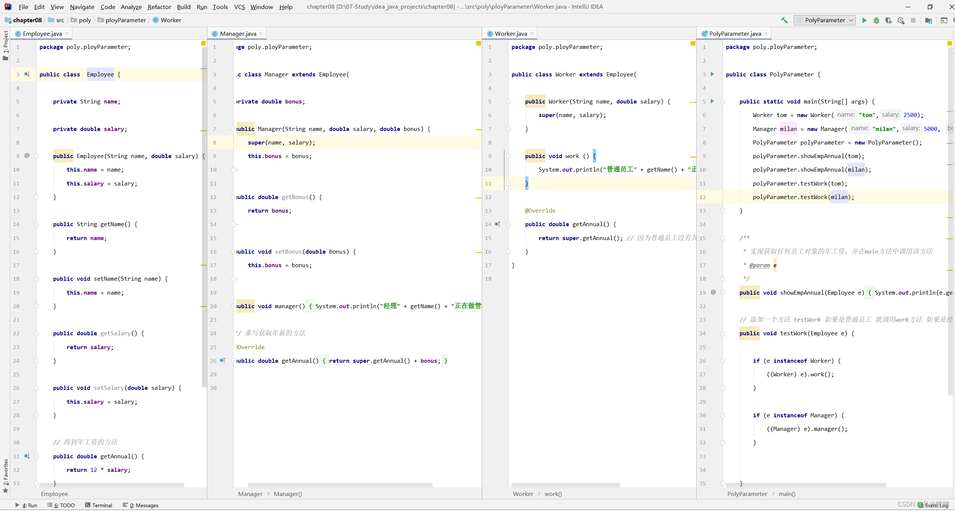This screenshot has width=955, height=511.
Task: Open the Refactor menu
Action: (x=159, y=7)
